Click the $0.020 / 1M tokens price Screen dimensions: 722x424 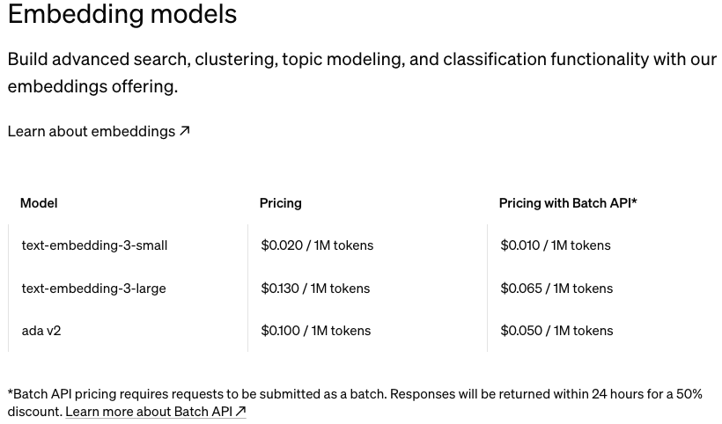(x=317, y=245)
